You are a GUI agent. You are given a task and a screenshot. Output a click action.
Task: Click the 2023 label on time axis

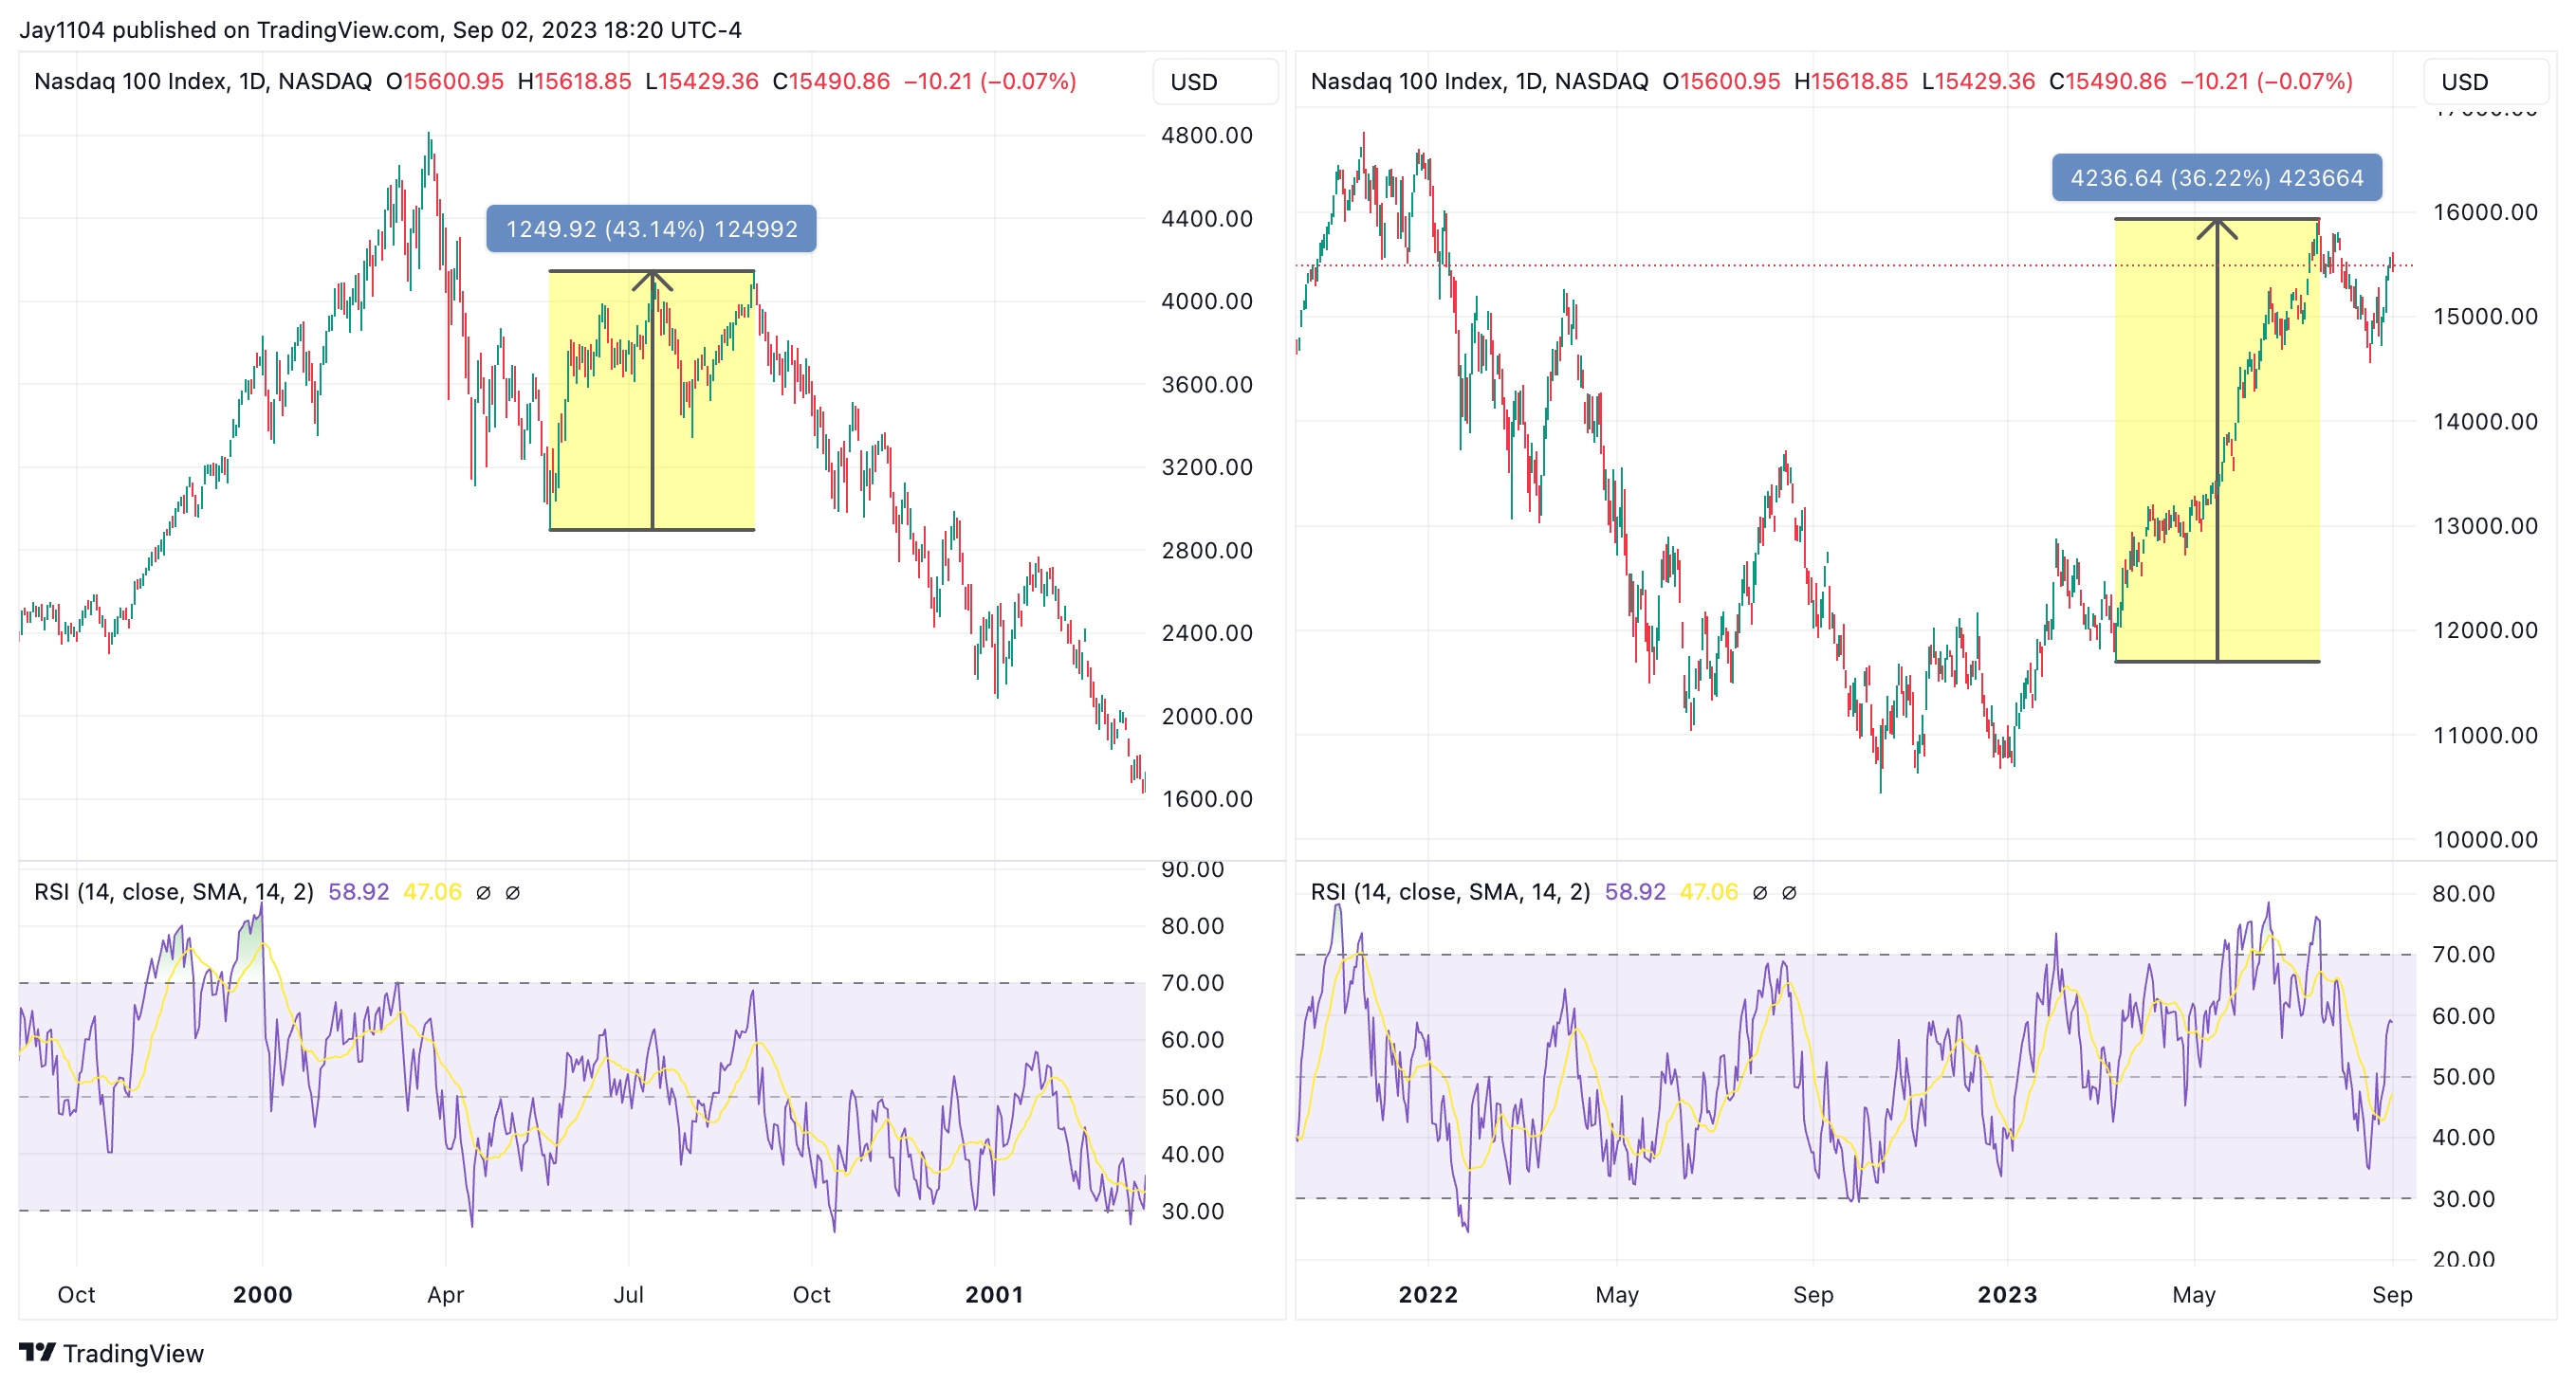pos(2006,1294)
